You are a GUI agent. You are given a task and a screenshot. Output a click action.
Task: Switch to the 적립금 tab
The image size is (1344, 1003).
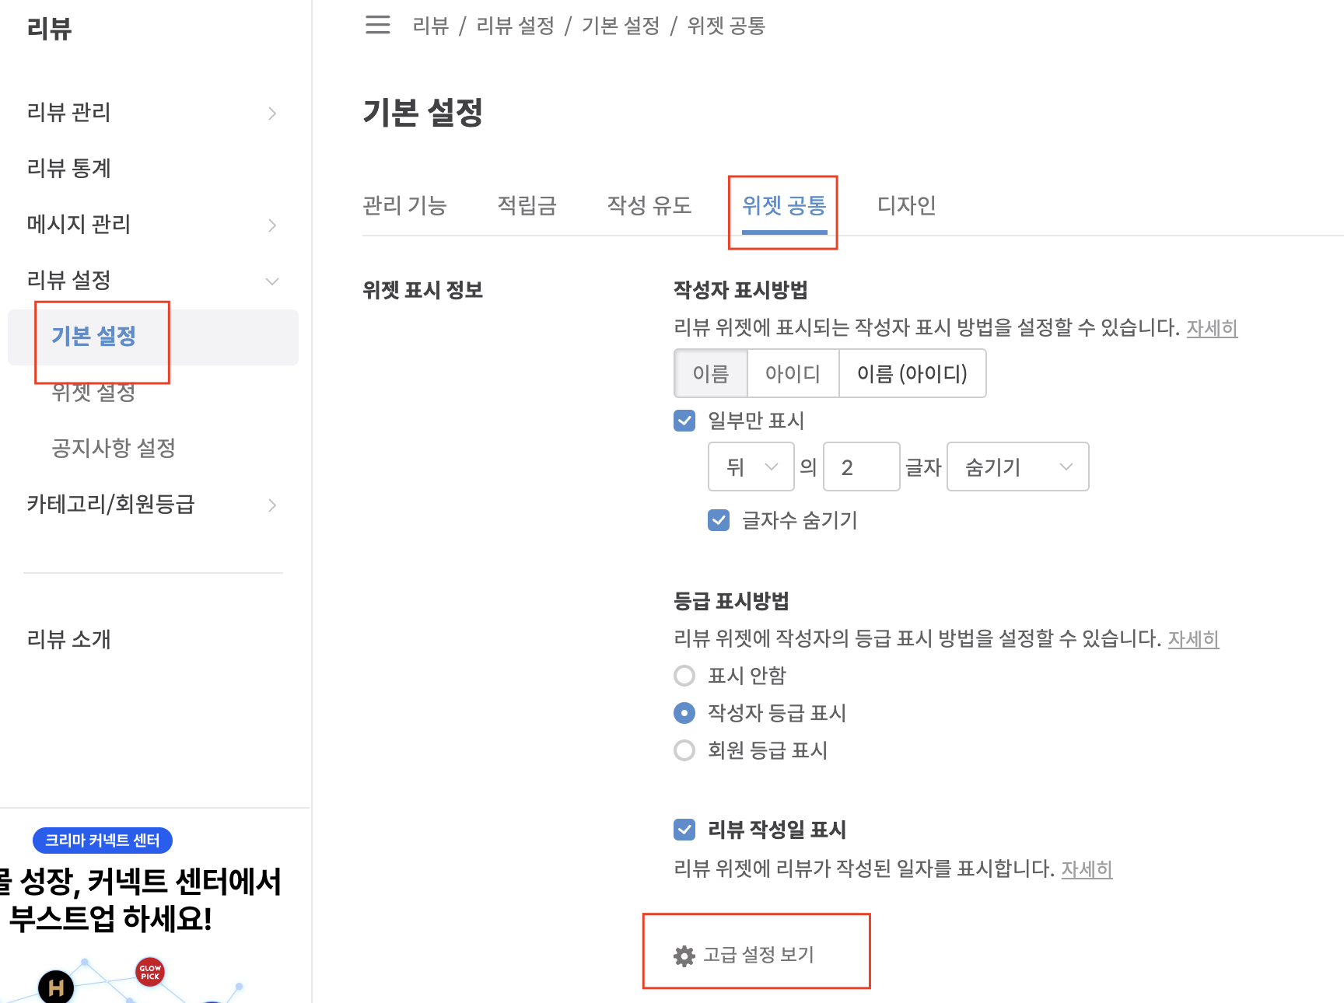tap(527, 205)
